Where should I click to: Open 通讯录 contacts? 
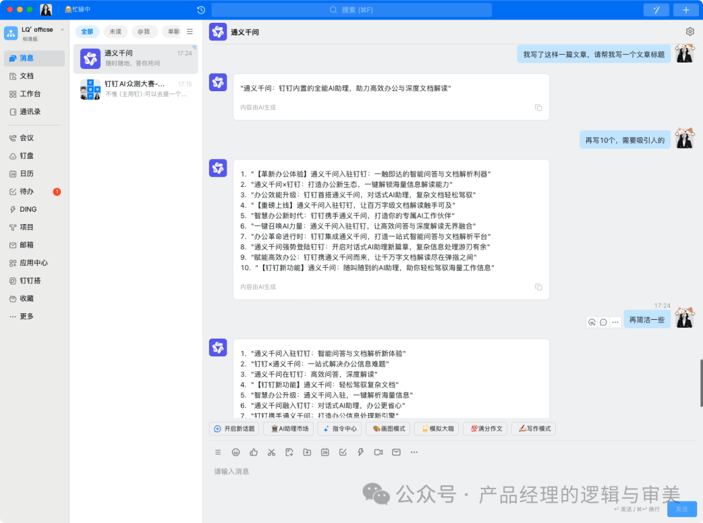point(34,111)
